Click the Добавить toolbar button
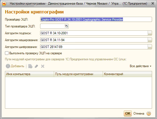 [x=15, y=66]
